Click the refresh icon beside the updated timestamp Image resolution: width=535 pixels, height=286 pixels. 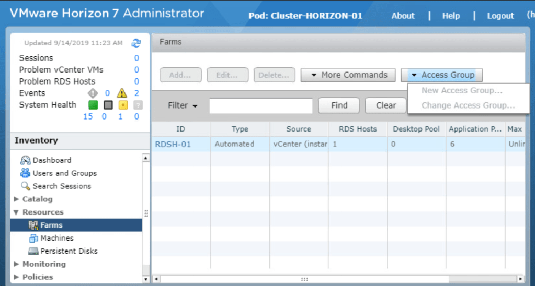[136, 43]
